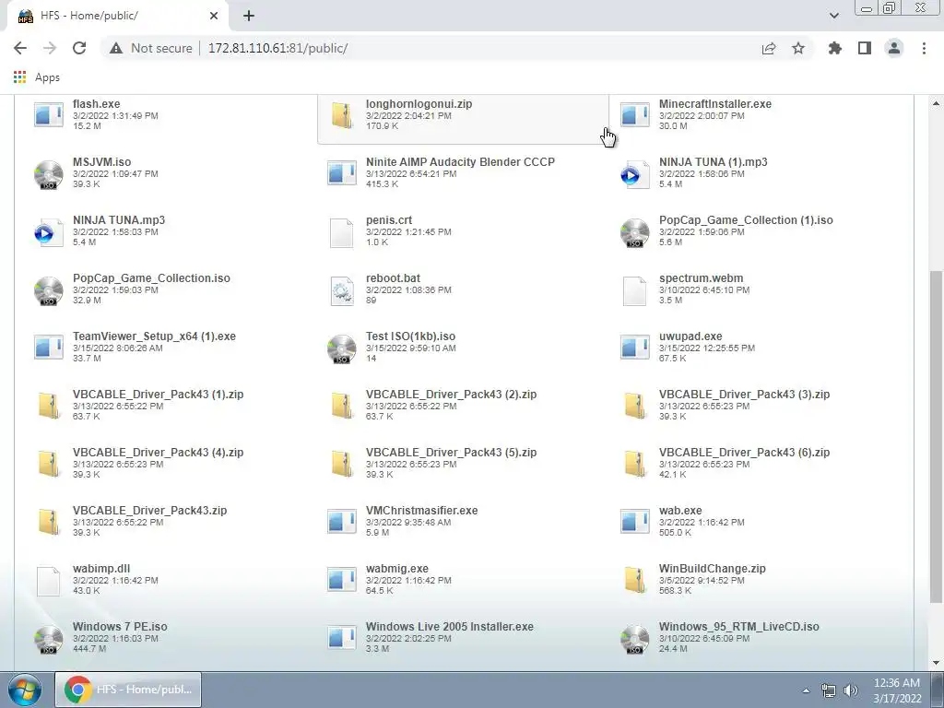Click the scrollbar down arrow
Image resolution: width=944 pixels, height=708 pixels.
pyautogui.click(x=936, y=663)
